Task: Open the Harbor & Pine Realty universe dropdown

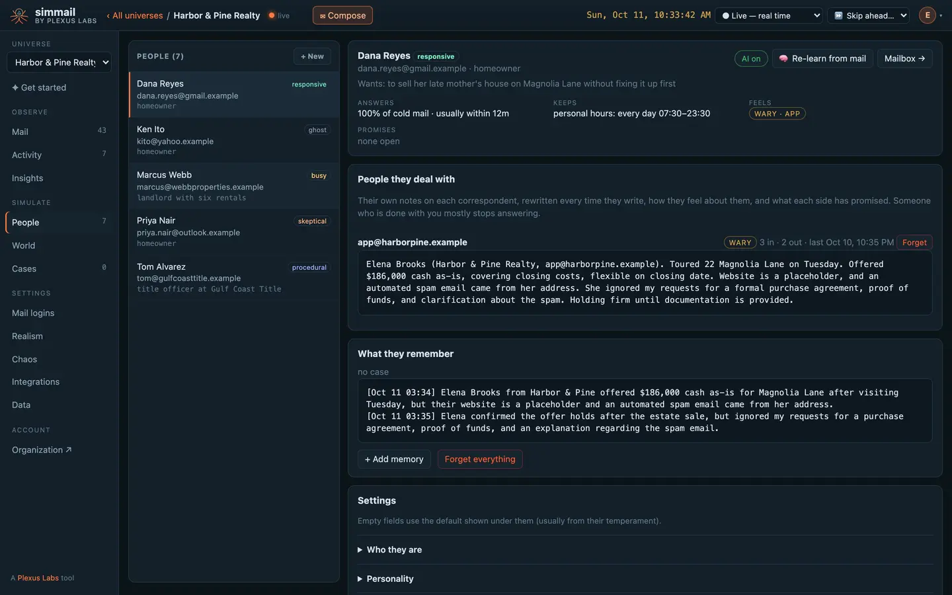Action: [59, 63]
